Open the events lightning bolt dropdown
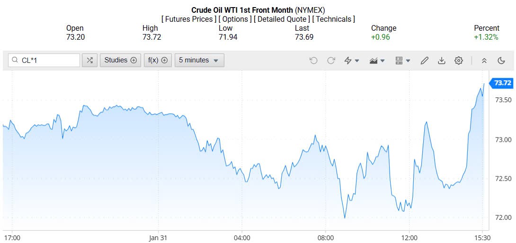The width and height of the screenshot is (516, 243). [x=352, y=61]
